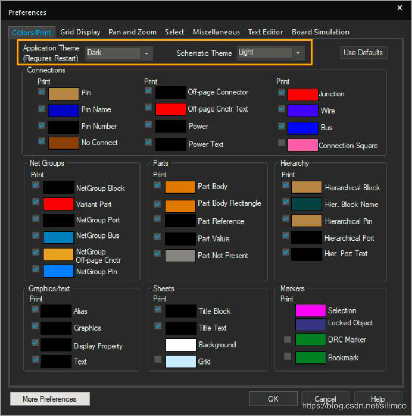This screenshot has height=416, width=412.
Task: Toggle the Title Block print checkbox
Action: point(158,309)
